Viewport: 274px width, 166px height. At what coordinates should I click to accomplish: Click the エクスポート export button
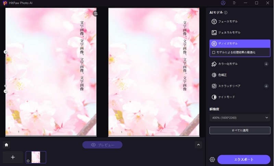pyautogui.click(x=244, y=159)
